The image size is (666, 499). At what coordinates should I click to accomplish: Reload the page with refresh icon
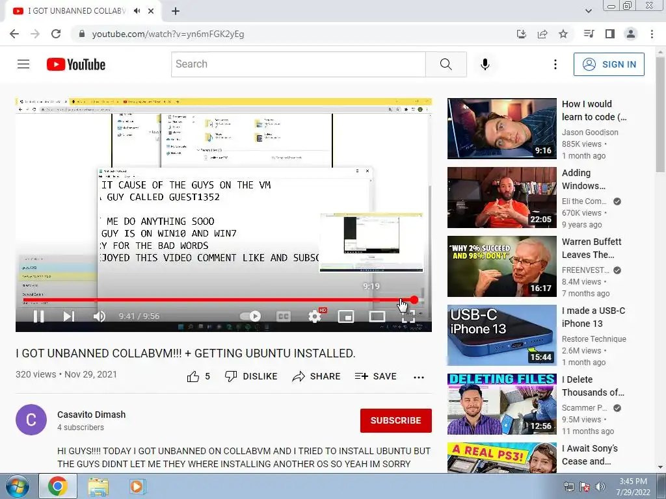[x=56, y=34]
